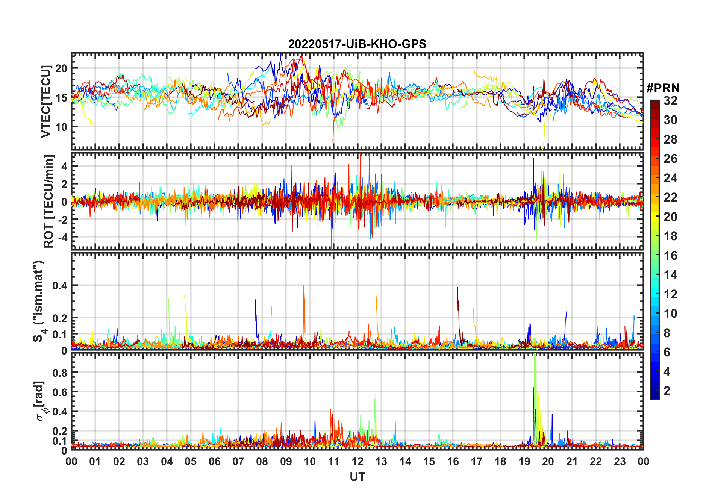This screenshot has width=715, height=500.
Task: Click inside the VTEC time-series panel
Action: point(357,102)
